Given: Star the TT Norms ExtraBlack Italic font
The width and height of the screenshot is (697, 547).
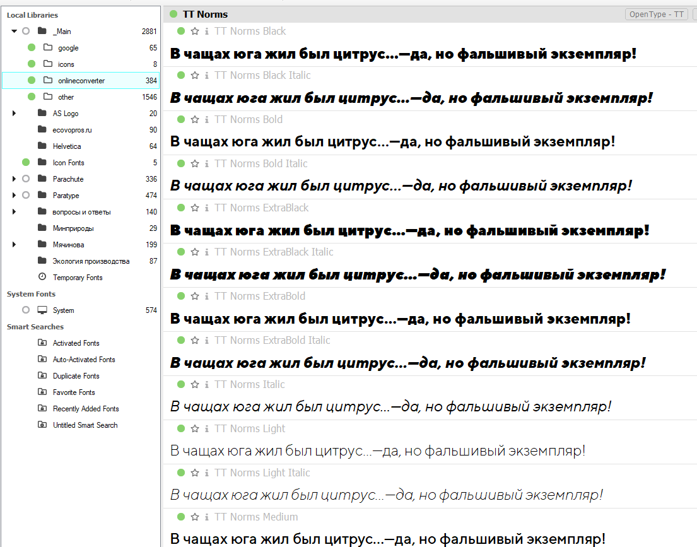Looking at the screenshot, I should point(195,252).
